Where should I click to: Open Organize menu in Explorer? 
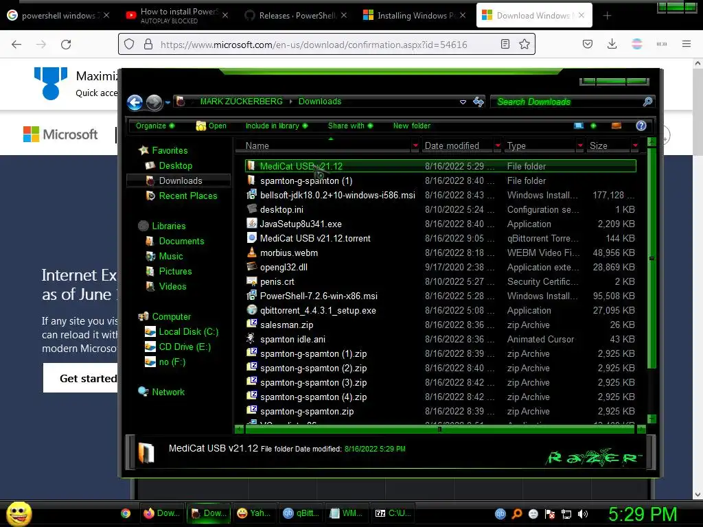point(155,126)
